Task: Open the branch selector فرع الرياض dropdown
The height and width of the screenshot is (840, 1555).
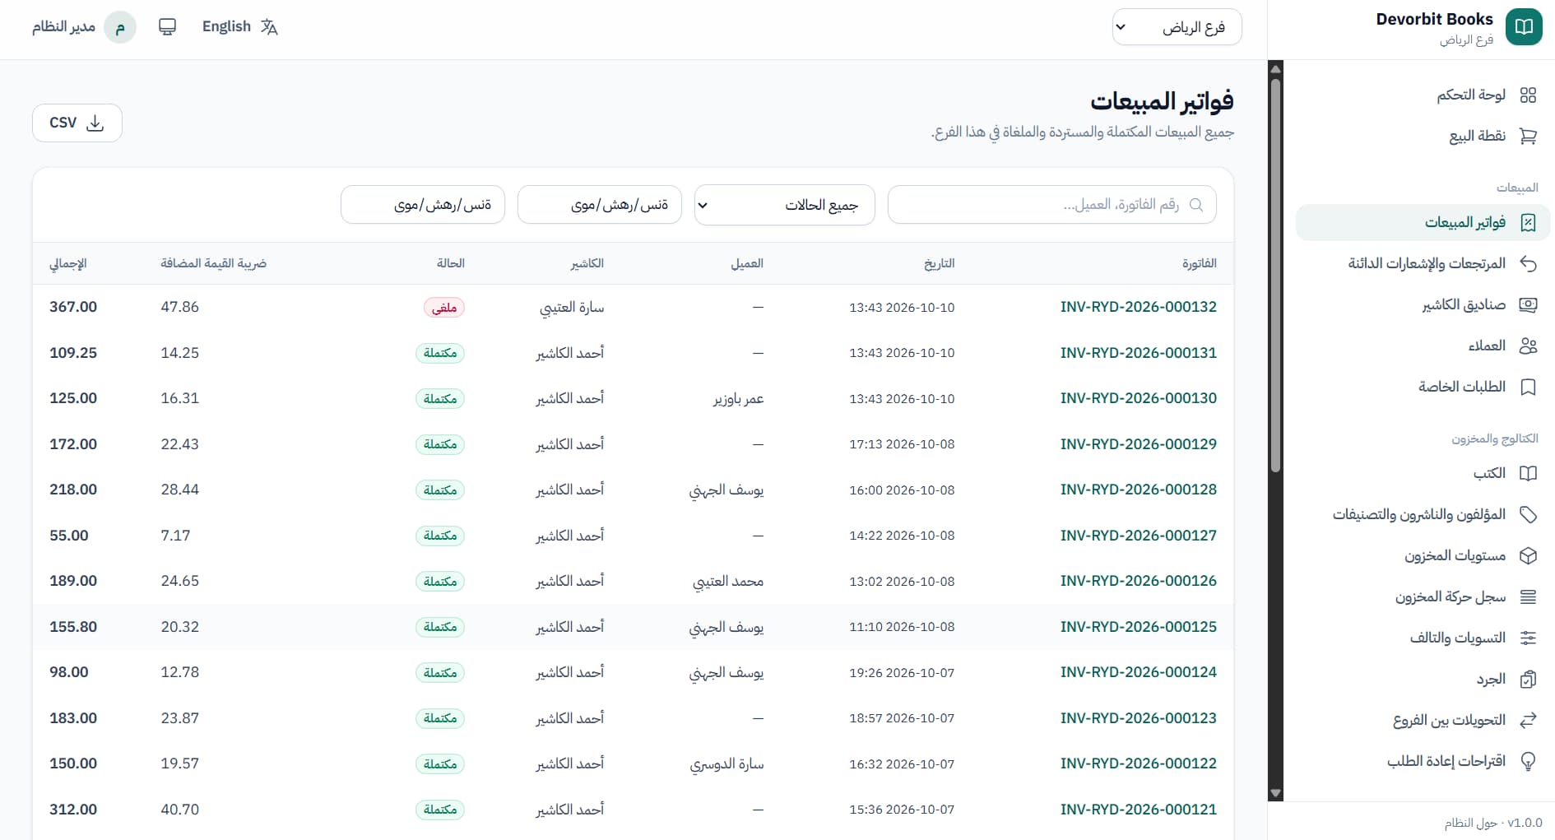Action: click(x=1177, y=27)
